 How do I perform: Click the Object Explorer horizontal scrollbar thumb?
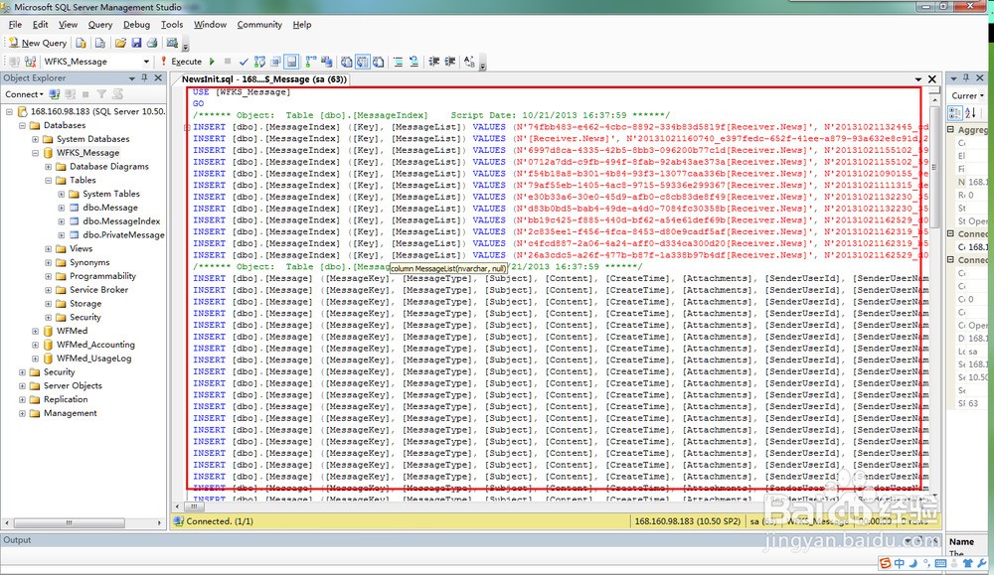click(70, 523)
